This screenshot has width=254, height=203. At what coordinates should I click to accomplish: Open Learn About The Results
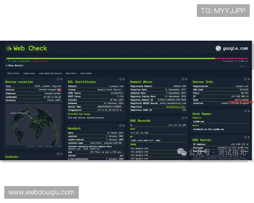tap(50, 73)
